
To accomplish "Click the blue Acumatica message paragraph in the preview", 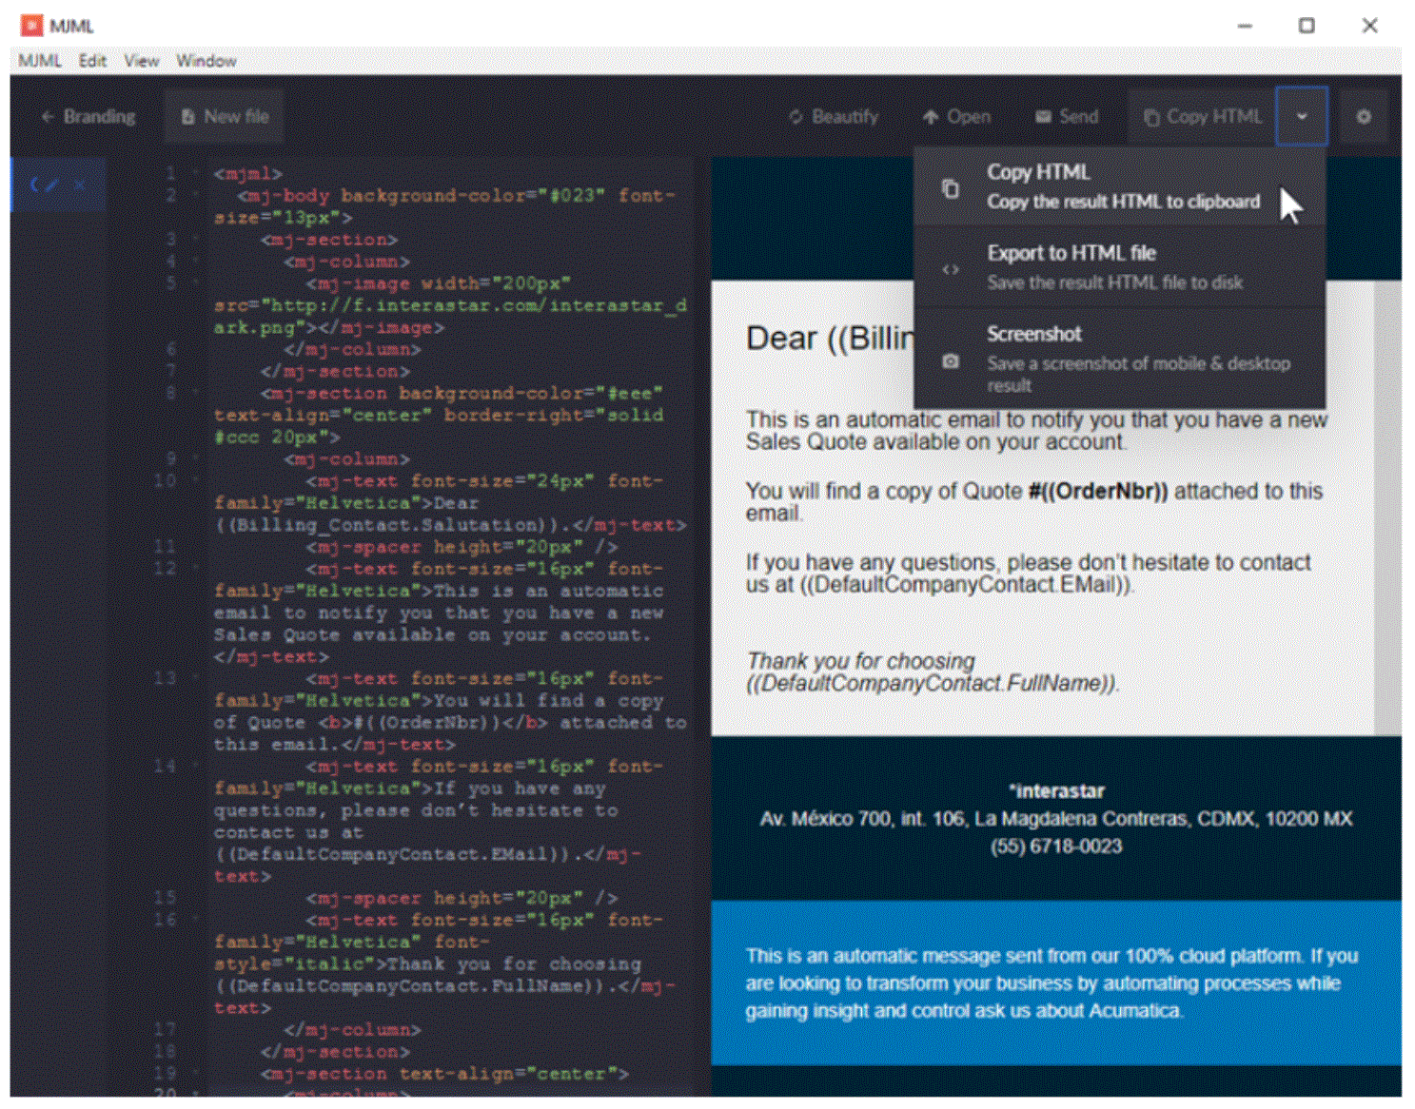I will pos(1052,983).
